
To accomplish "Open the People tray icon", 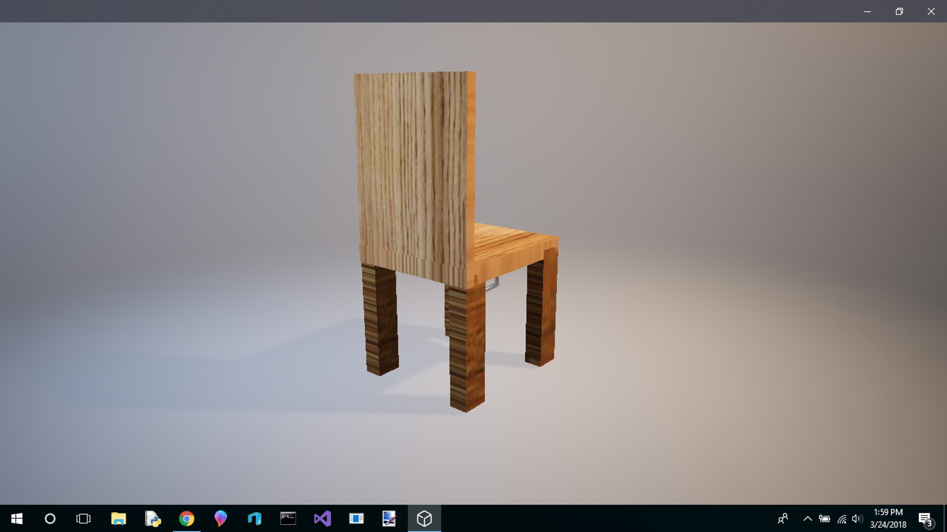I will [x=783, y=519].
